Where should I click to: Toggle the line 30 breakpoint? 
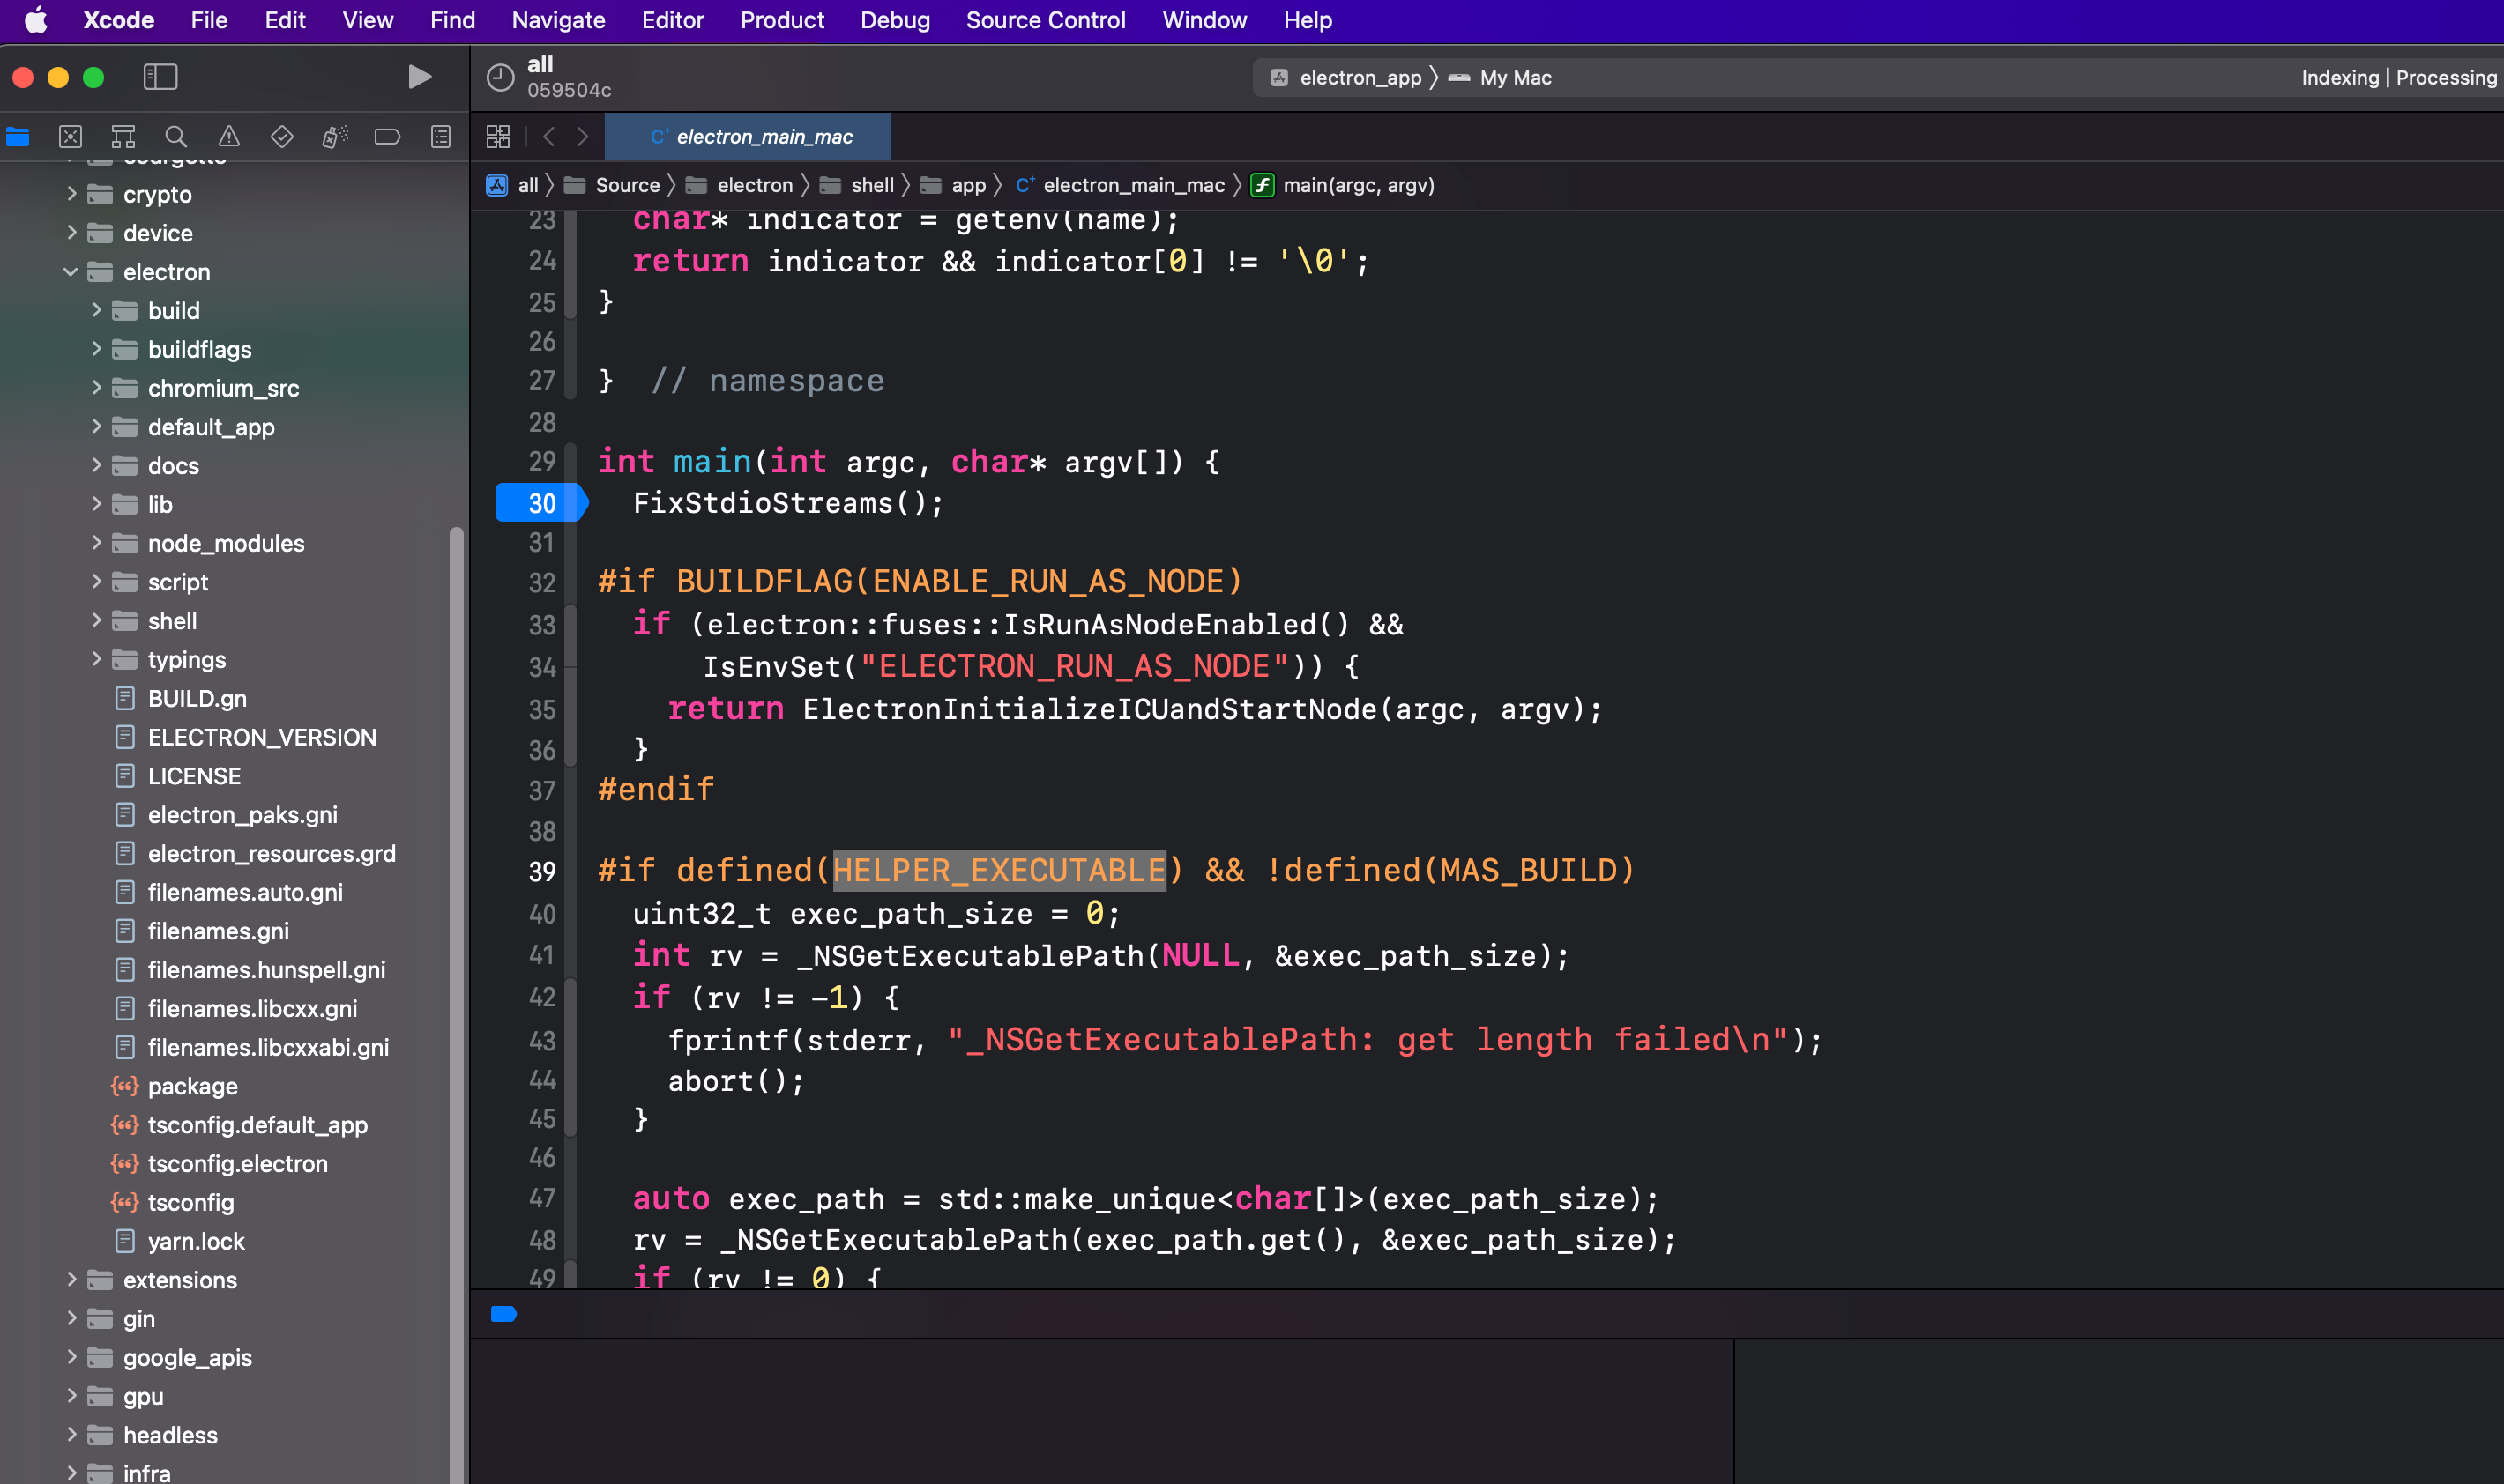click(541, 503)
